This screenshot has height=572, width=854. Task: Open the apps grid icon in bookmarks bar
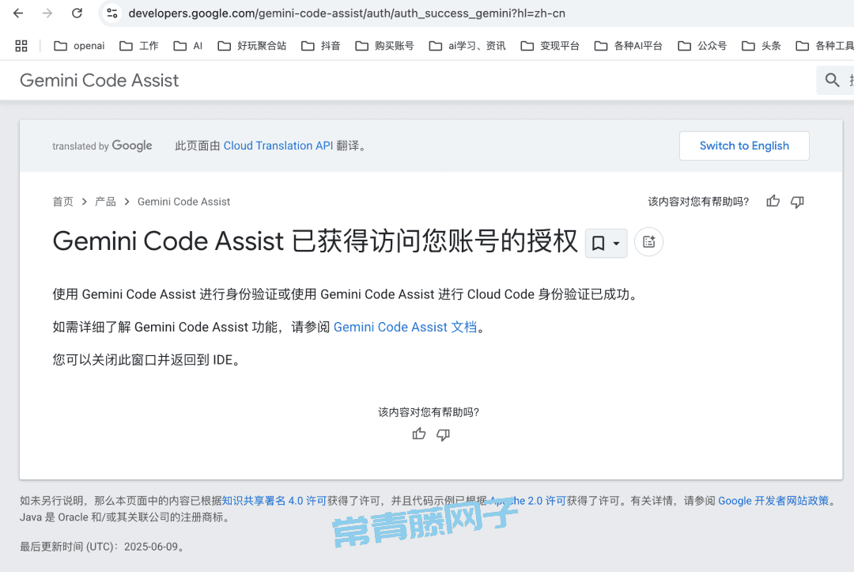21,46
